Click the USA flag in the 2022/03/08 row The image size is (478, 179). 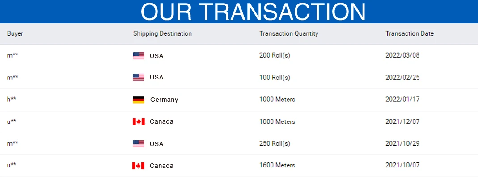pos(139,56)
